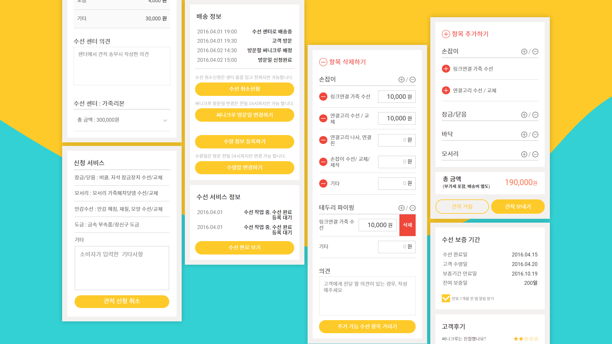This screenshot has width=612, height=344.
Task: Click the 기타 30,000 원 row
Action: [122, 19]
